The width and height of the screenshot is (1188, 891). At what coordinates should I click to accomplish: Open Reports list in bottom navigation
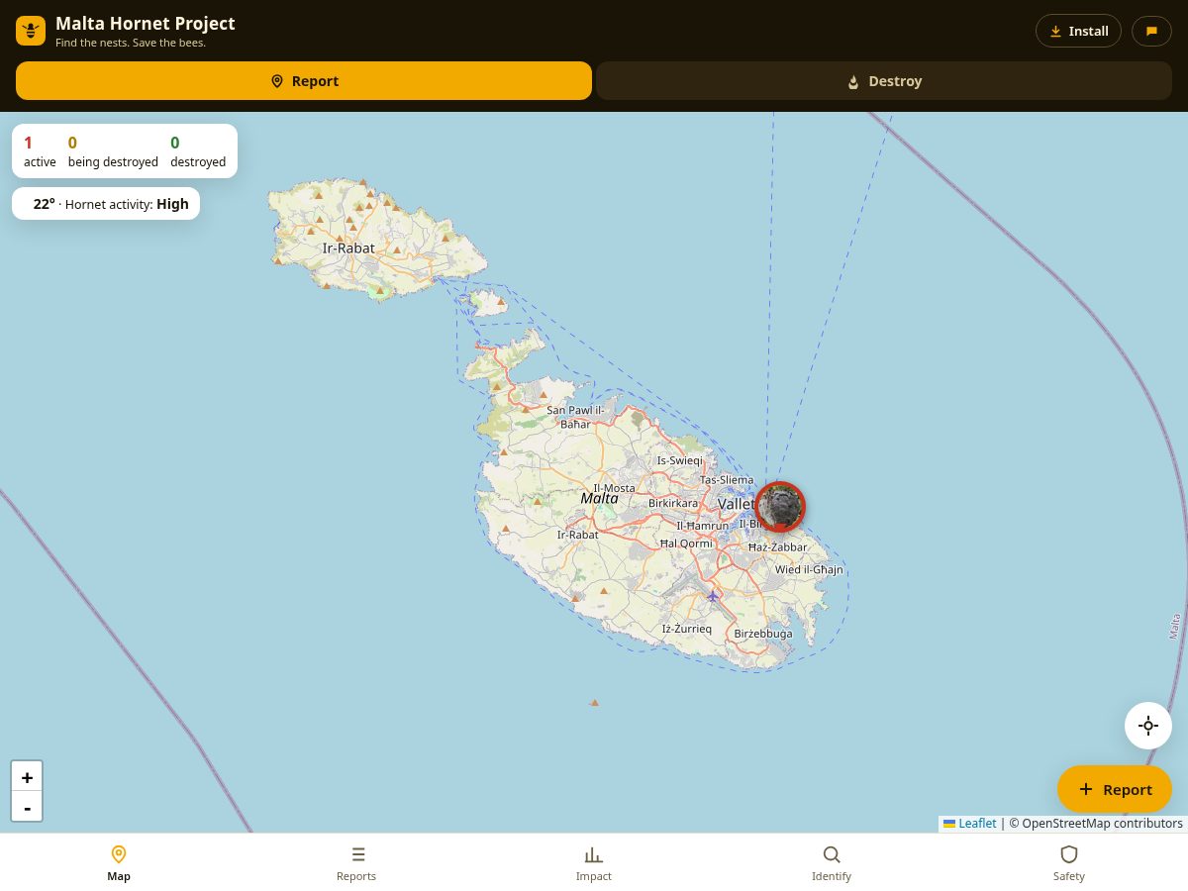[356, 862]
